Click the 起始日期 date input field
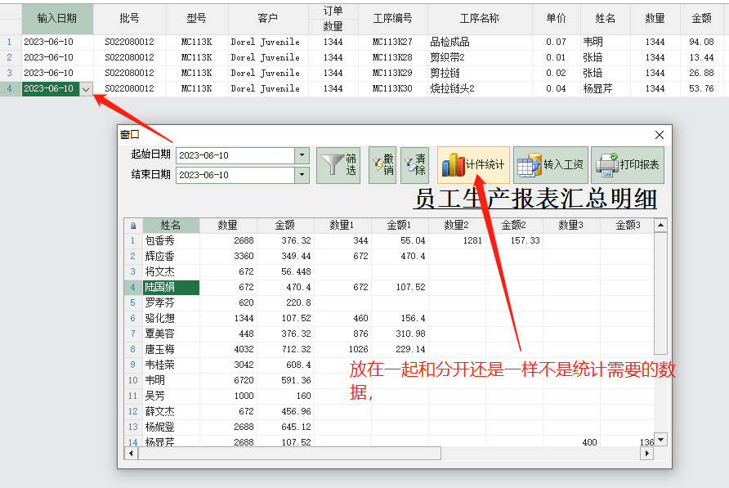 click(x=235, y=155)
